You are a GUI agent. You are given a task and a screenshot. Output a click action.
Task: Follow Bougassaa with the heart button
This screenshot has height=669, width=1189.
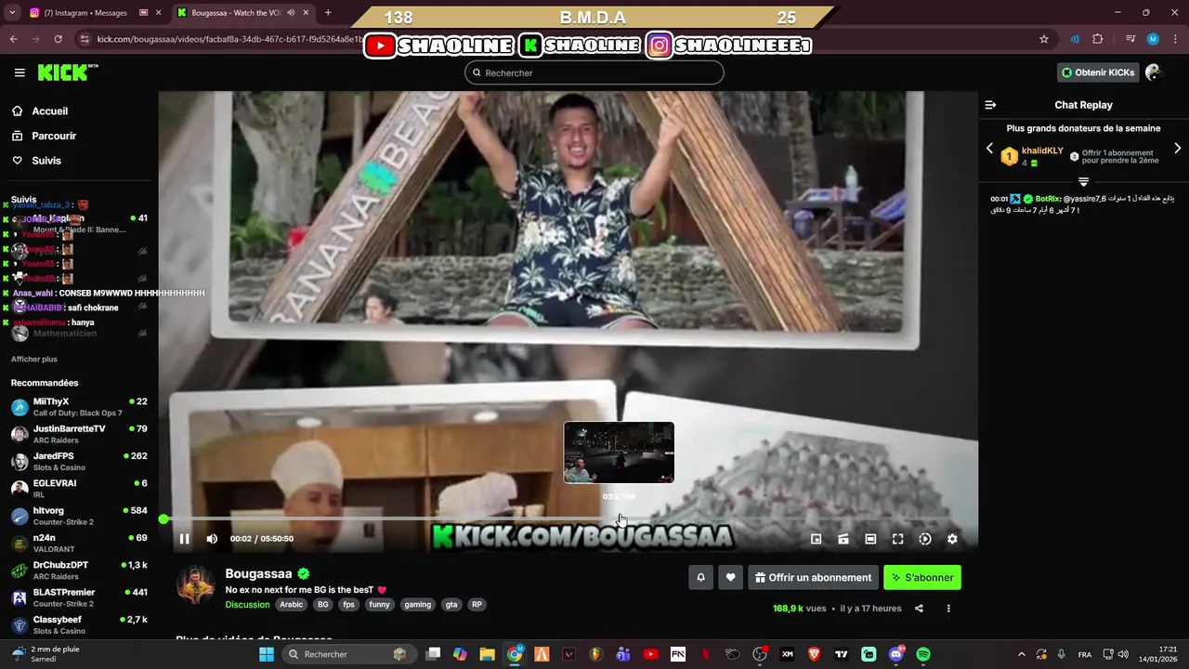(730, 577)
